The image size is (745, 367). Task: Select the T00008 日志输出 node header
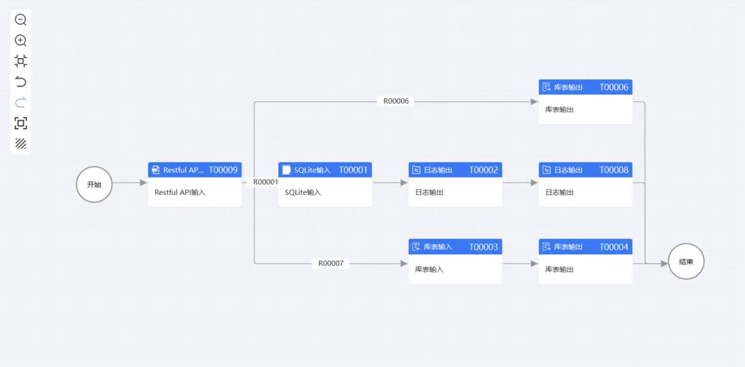[x=585, y=170]
